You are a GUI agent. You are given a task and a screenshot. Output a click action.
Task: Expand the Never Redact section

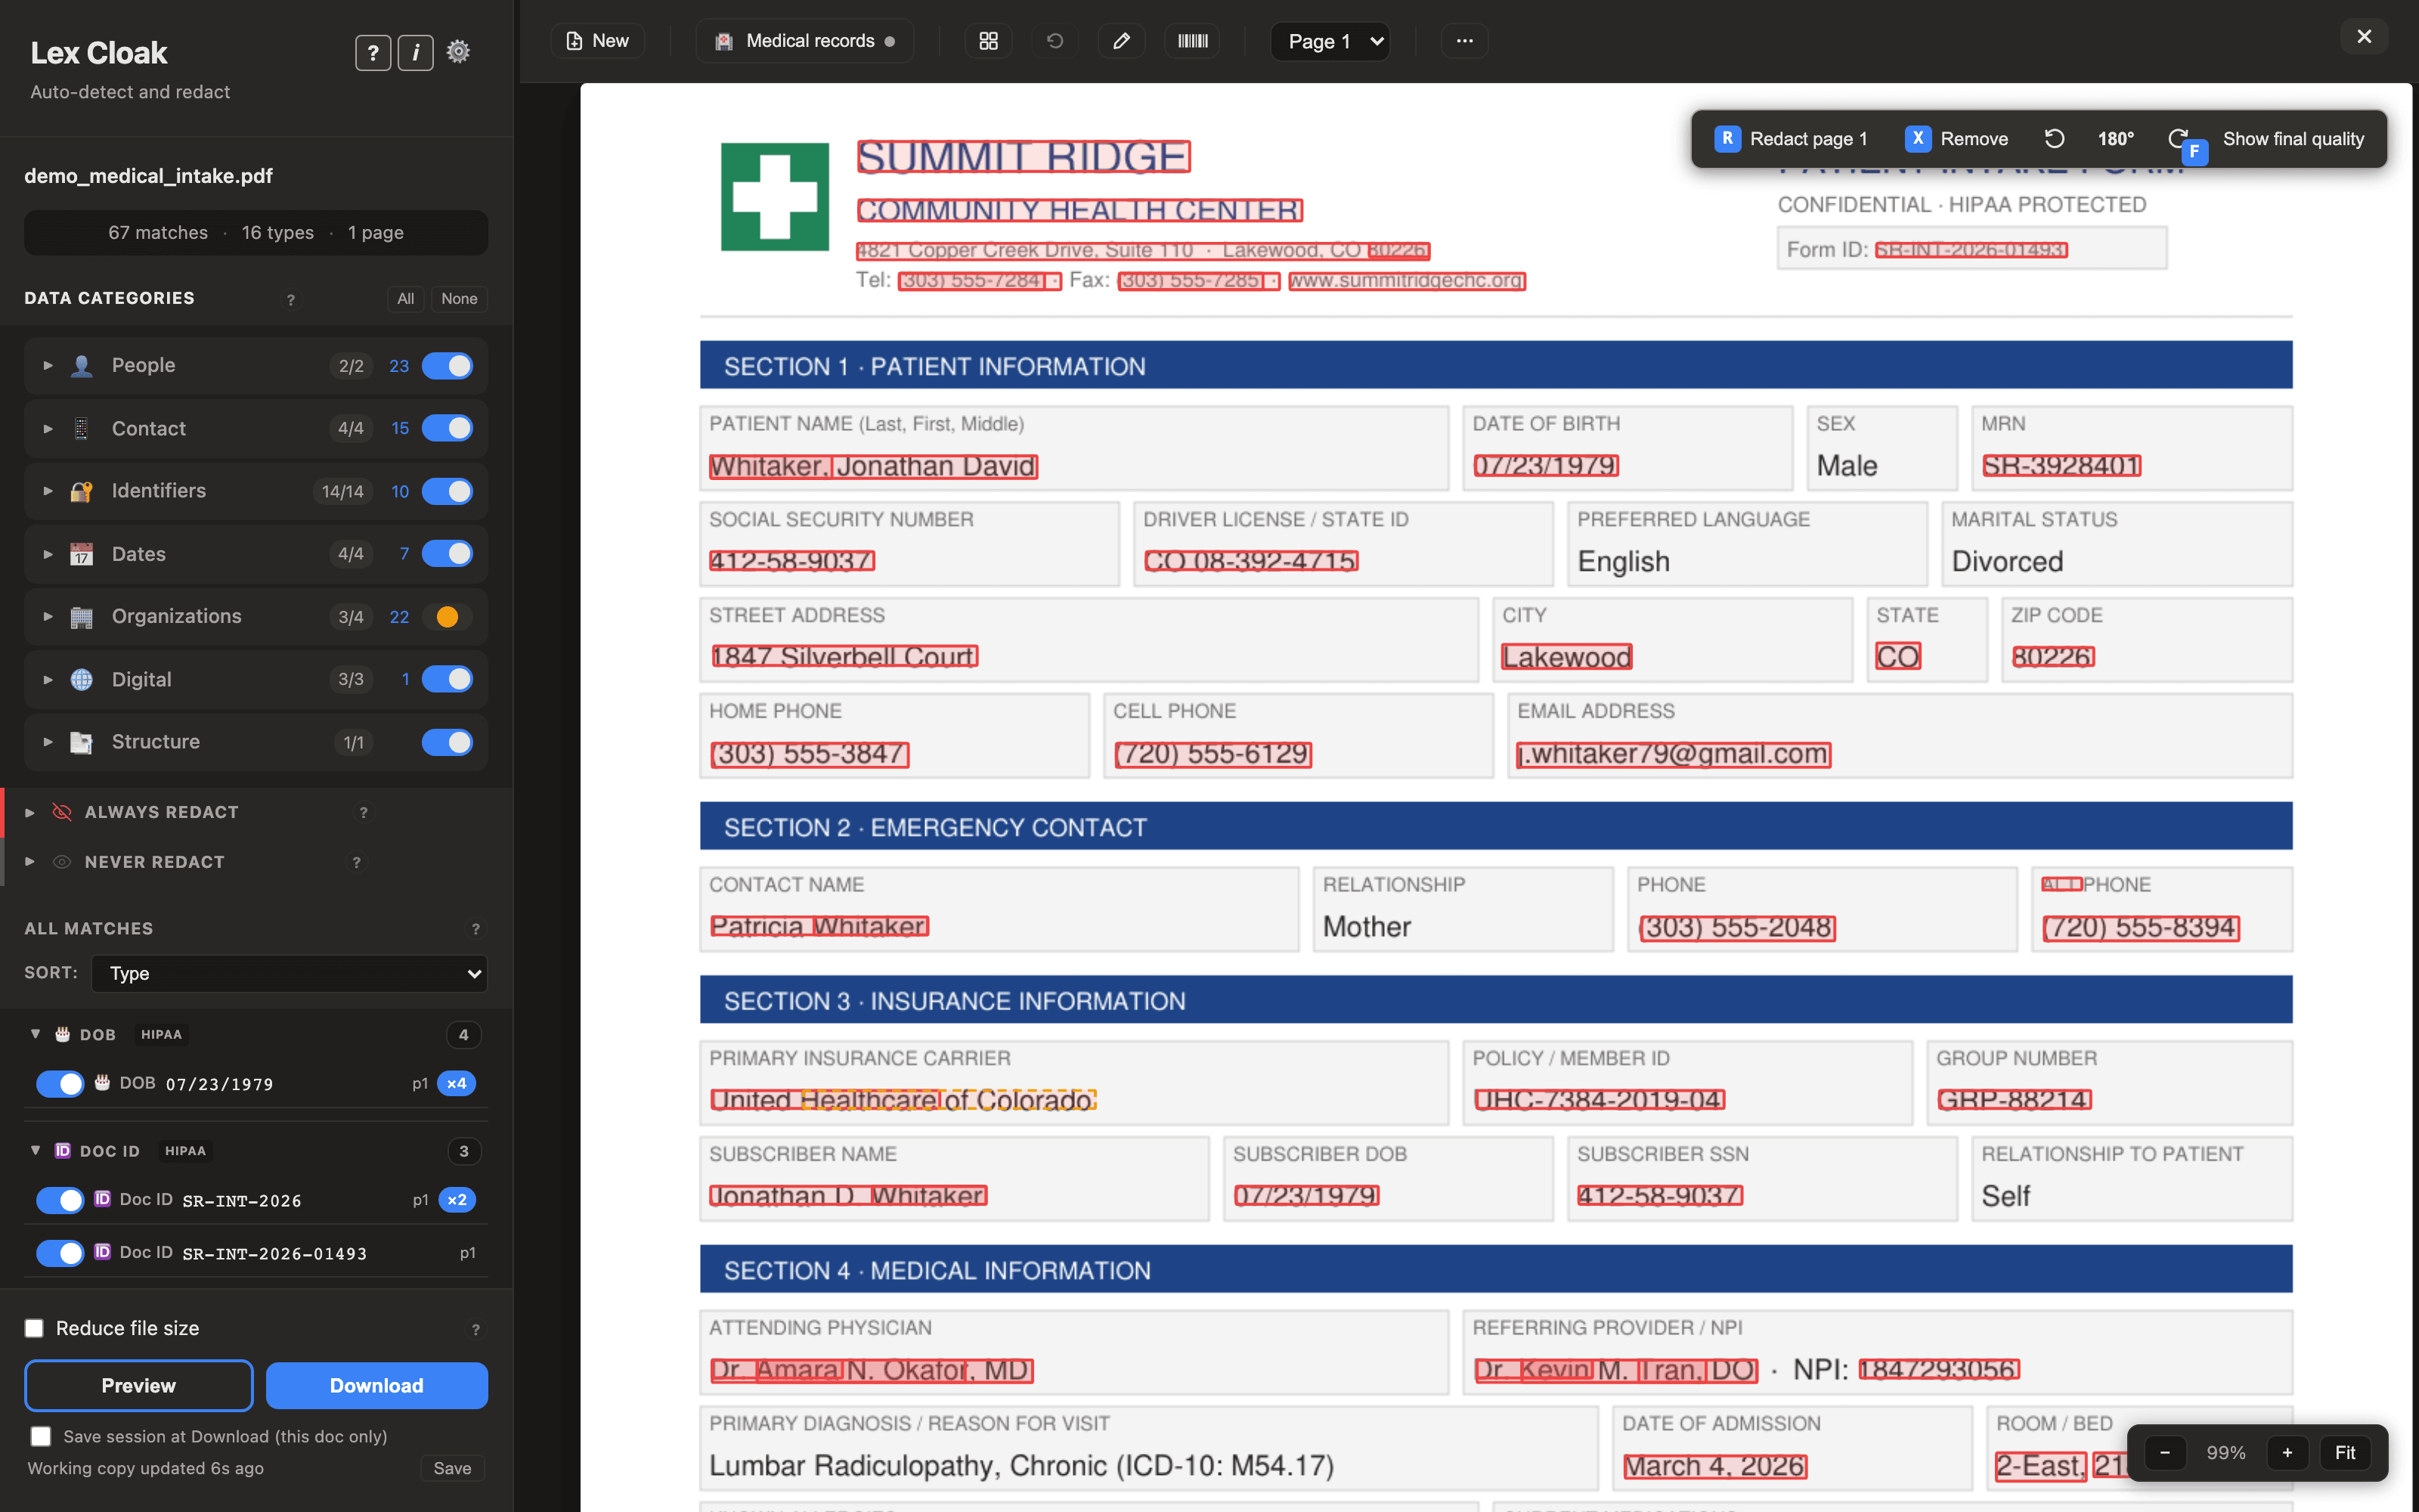[30, 862]
